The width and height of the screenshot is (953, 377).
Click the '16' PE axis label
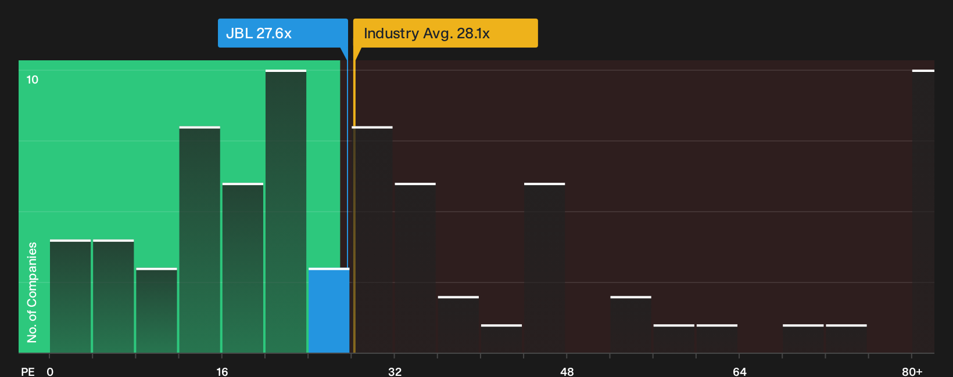pyautogui.click(x=222, y=371)
